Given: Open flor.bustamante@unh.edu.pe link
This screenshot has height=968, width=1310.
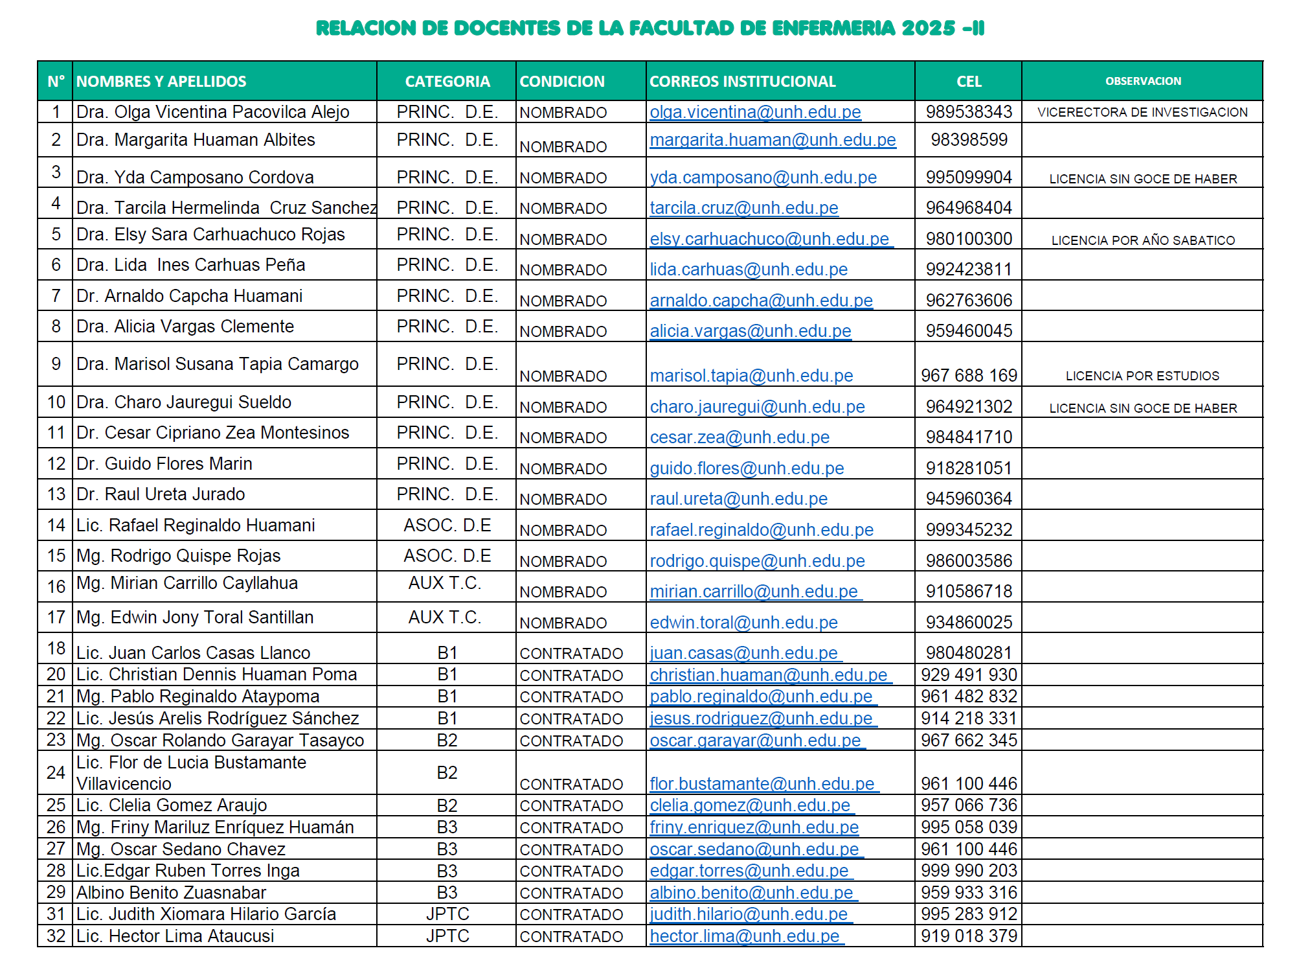Looking at the screenshot, I should click(762, 784).
